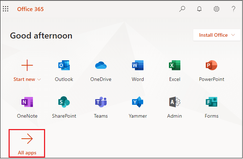Open search with the magnifier icon
Image resolution: width=243 pixels, height=159 pixels.
[x=182, y=9]
